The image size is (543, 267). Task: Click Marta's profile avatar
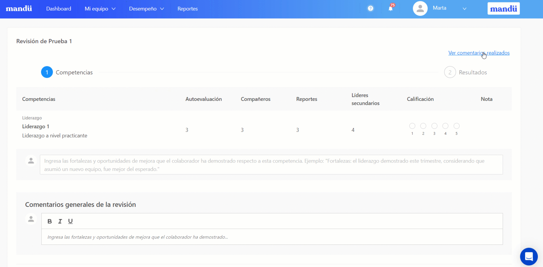pyautogui.click(x=420, y=9)
